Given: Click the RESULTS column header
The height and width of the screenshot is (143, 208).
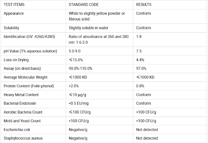Looking at the screenshot, I should tap(144, 5).
